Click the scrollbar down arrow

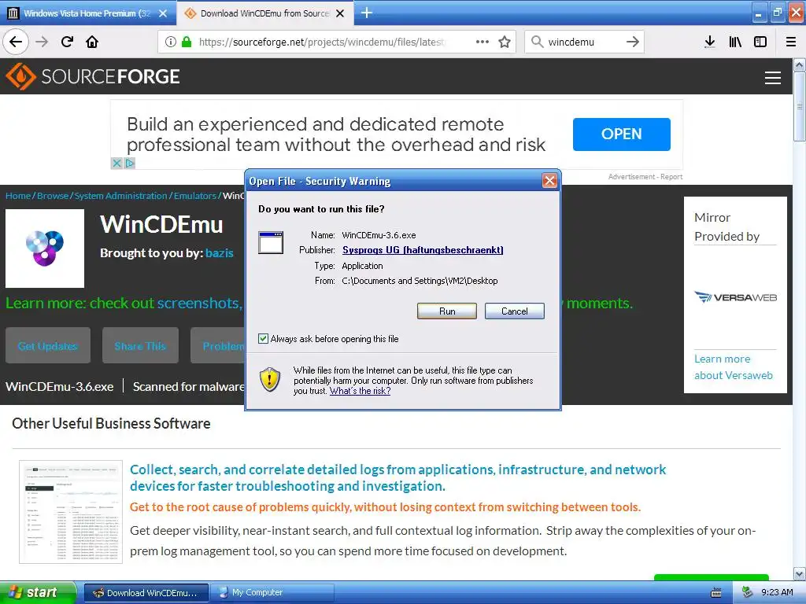[x=800, y=573]
